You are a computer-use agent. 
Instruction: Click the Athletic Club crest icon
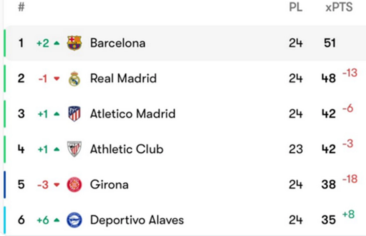point(74,149)
